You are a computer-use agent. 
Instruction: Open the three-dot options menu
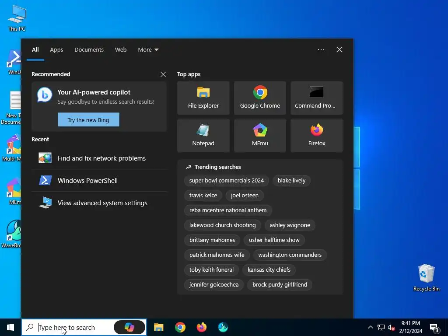click(x=321, y=49)
